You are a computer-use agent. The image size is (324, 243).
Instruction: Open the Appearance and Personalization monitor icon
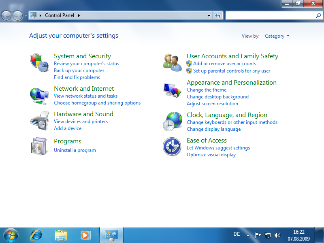[x=172, y=90]
